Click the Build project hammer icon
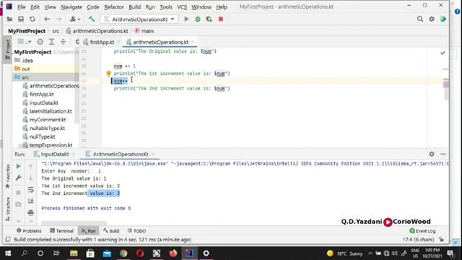This screenshot has width=462, height=260. point(92,19)
